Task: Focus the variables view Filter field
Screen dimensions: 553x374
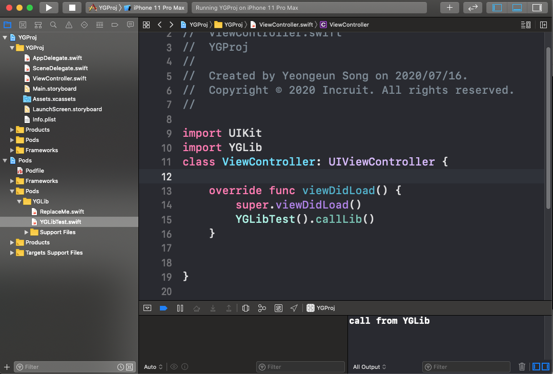Action: (x=300, y=367)
